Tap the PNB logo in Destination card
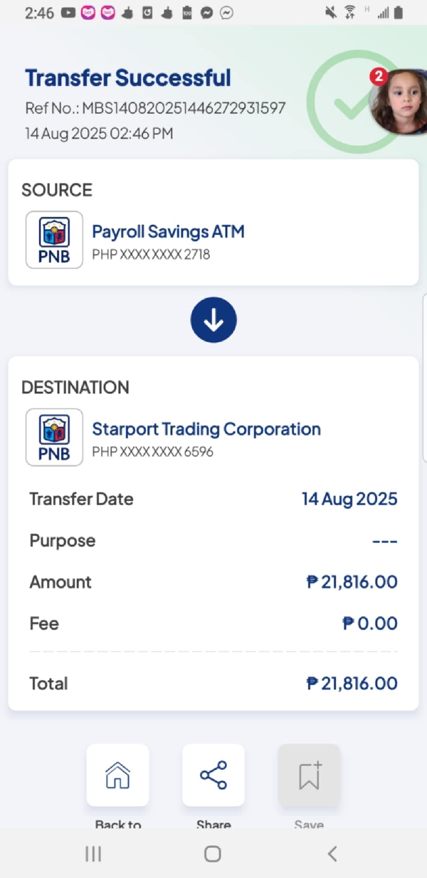The height and width of the screenshot is (878, 427). (x=54, y=438)
